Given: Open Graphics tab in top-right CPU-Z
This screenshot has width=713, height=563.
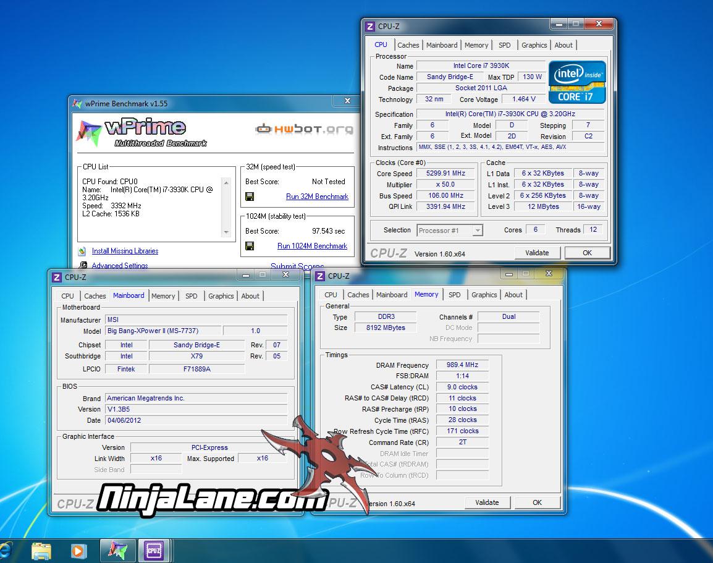Looking at the screenshot, I should [x=534, y=45].
